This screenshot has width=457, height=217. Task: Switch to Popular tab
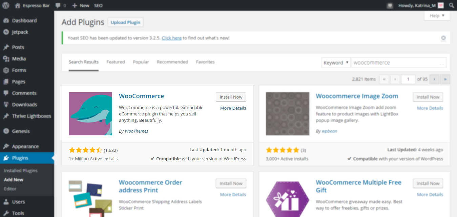click(141, 62)
